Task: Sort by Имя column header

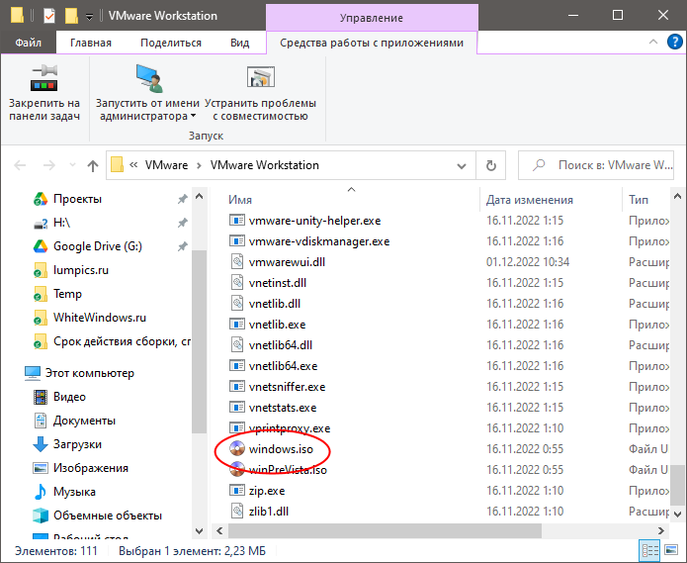Action: 240,200
